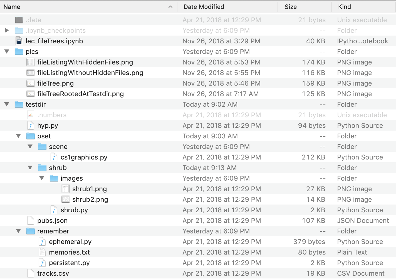
Task: Click the memories.txt text file icon
Action: pyautogui.click(x=42, y=252)
